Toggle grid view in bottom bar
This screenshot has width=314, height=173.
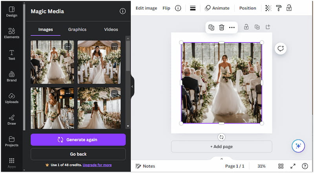click(x=281, y=166)
